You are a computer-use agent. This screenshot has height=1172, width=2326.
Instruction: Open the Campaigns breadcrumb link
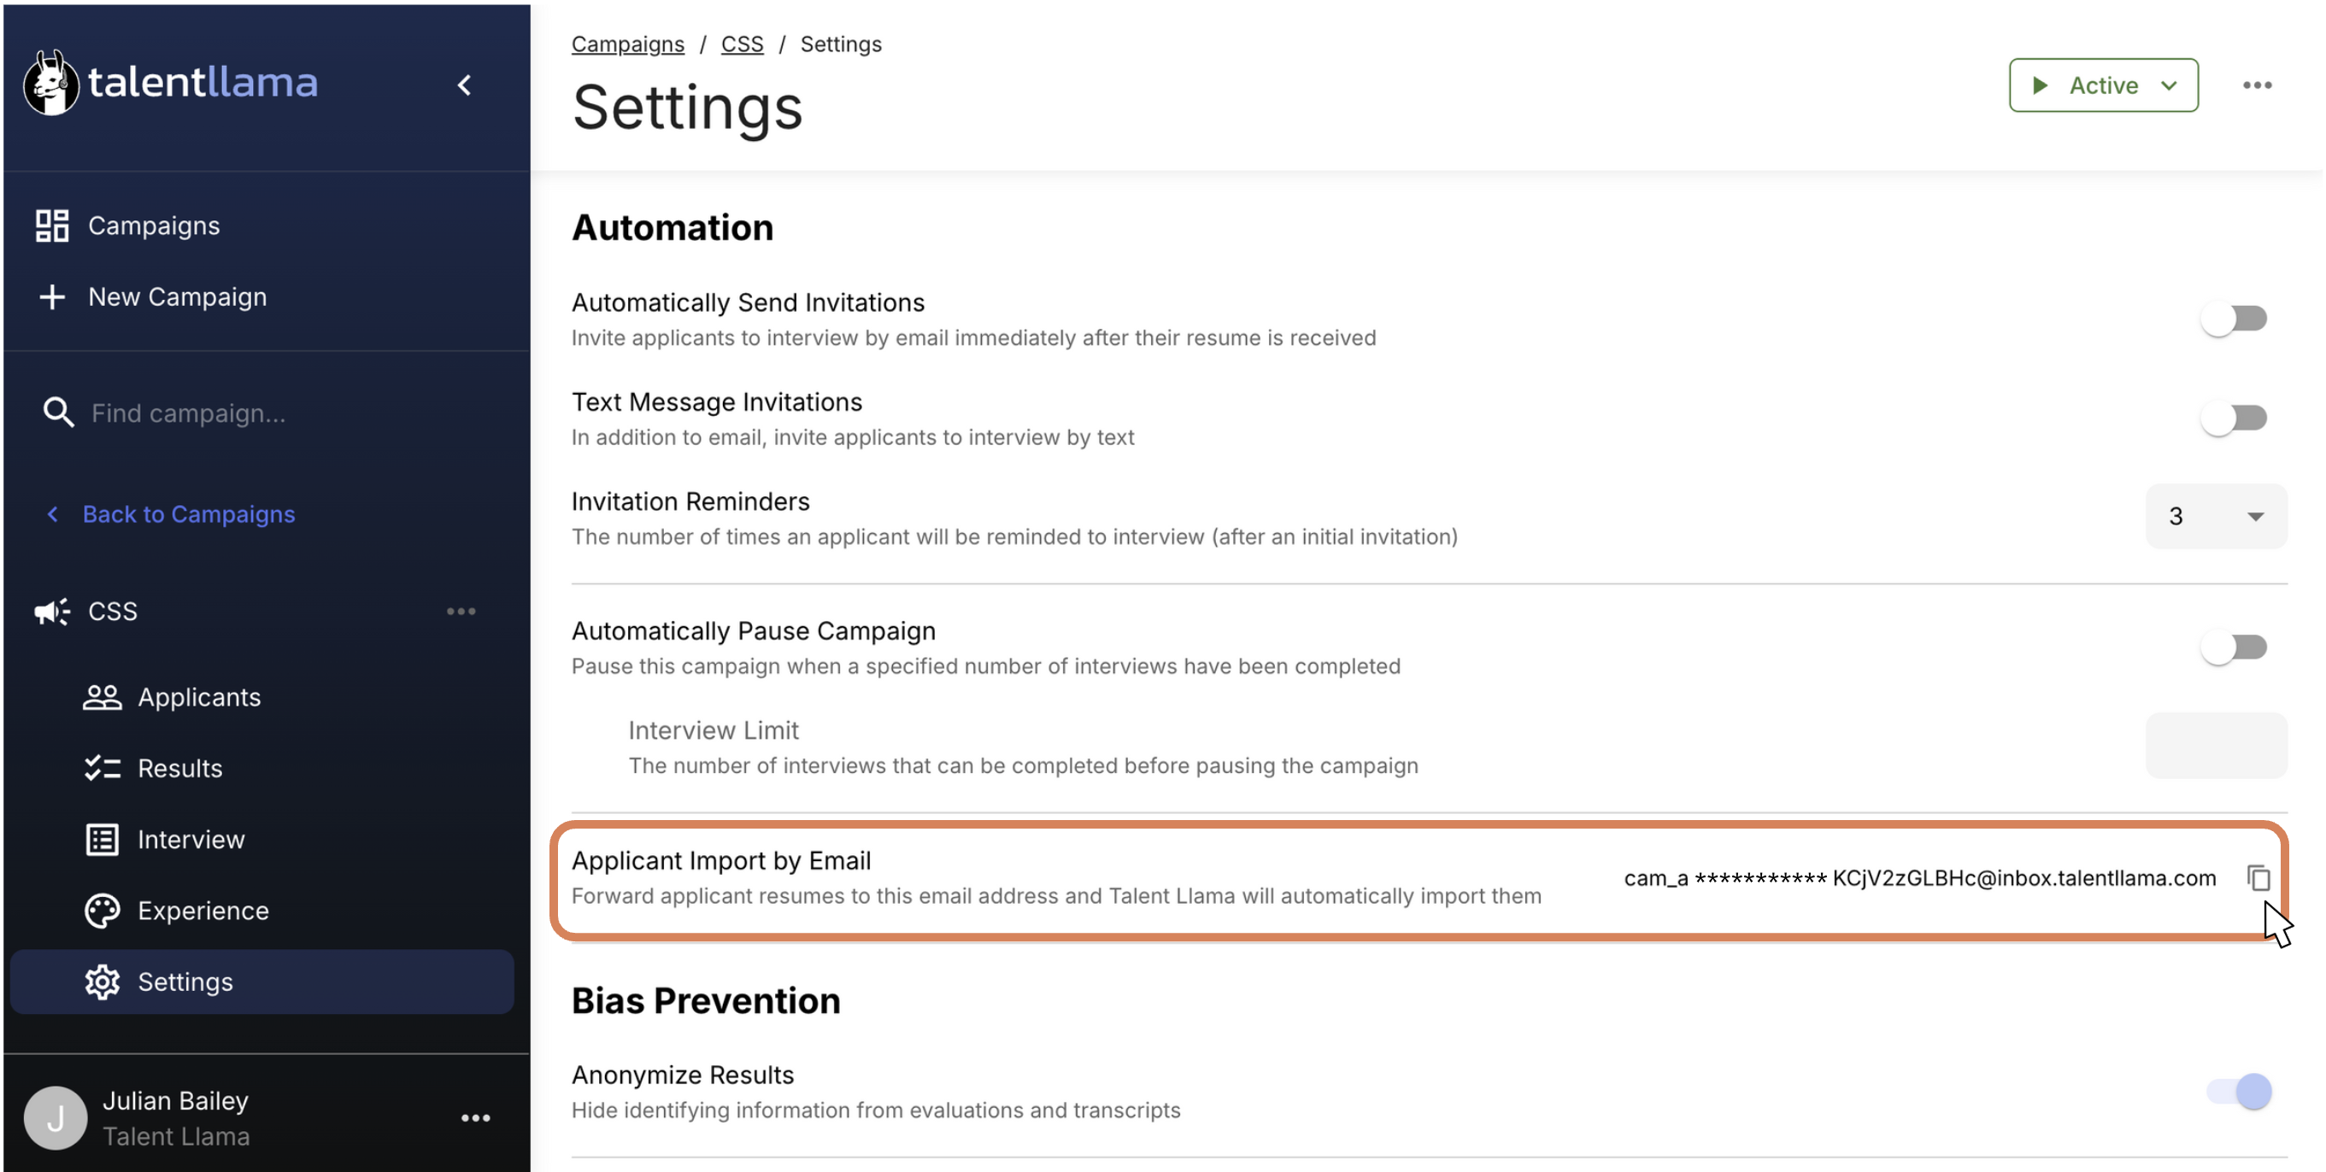627,44
